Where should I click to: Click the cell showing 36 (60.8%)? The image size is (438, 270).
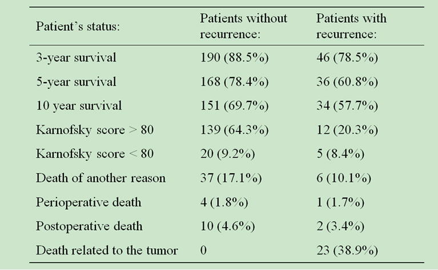347,81
